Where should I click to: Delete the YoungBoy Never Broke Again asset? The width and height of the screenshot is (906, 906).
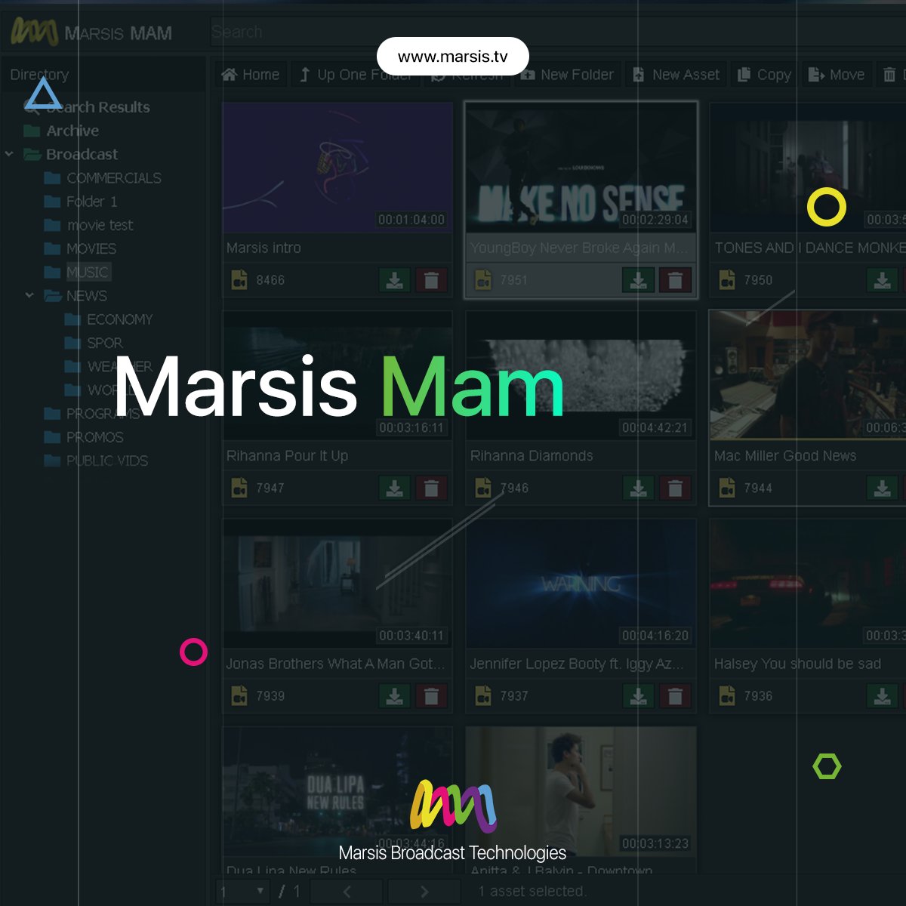675,280
